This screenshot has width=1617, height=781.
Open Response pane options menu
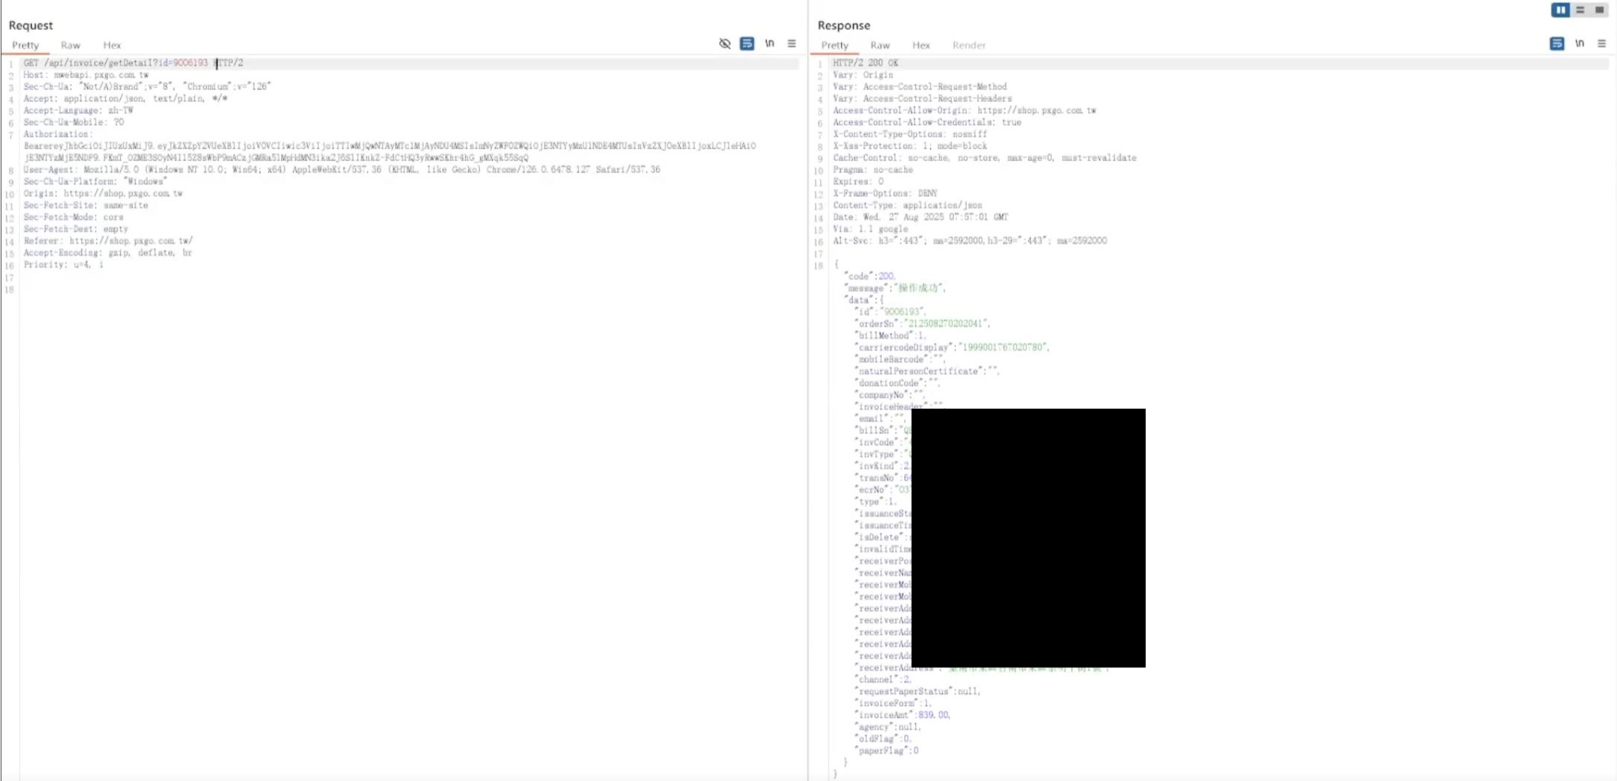click(1602, 43)
